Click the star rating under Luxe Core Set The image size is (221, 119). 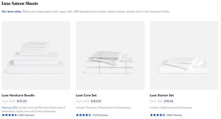[84, 115]
